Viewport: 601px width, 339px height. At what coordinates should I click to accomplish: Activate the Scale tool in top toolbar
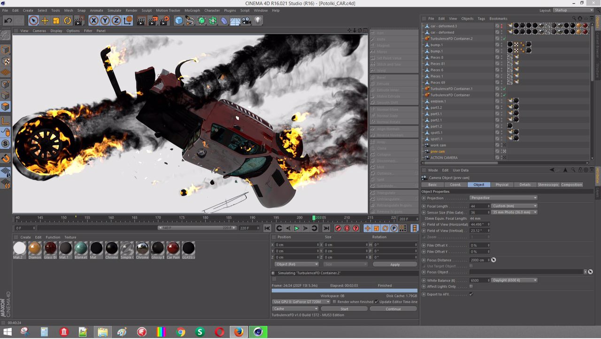[56, 20]
